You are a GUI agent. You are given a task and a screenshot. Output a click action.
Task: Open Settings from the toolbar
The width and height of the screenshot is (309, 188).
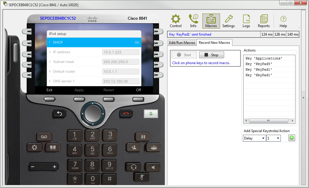pos(228,21)
